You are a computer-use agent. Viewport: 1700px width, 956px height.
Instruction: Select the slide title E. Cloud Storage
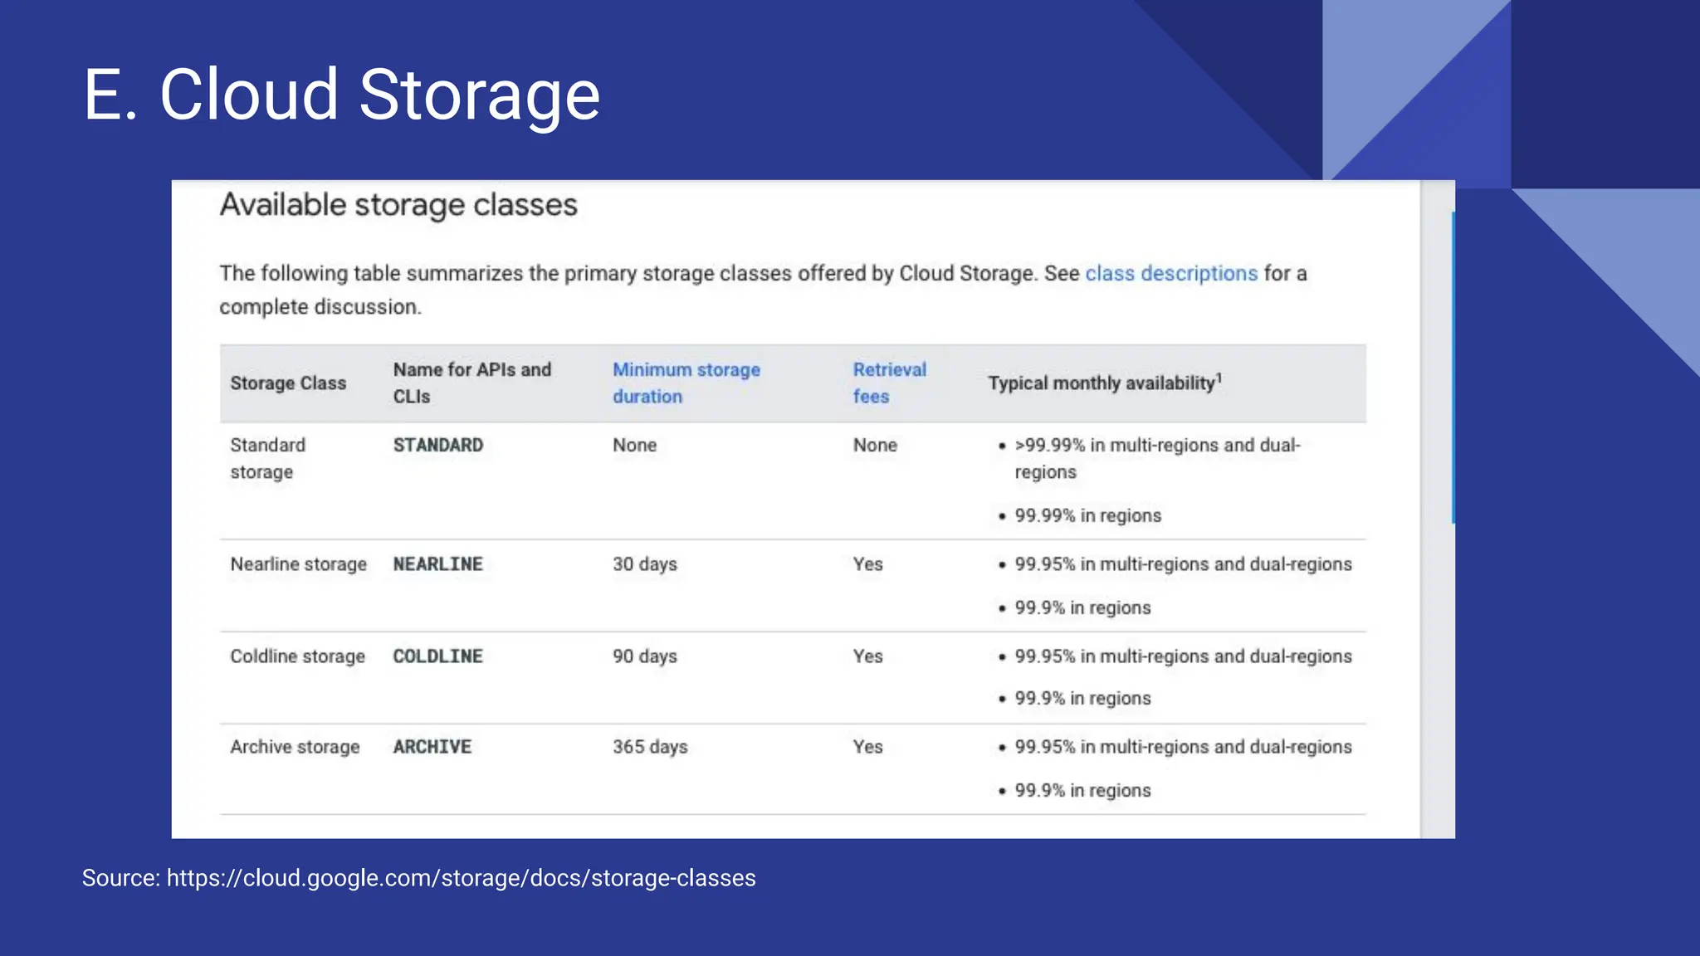(x=342, y=95)
